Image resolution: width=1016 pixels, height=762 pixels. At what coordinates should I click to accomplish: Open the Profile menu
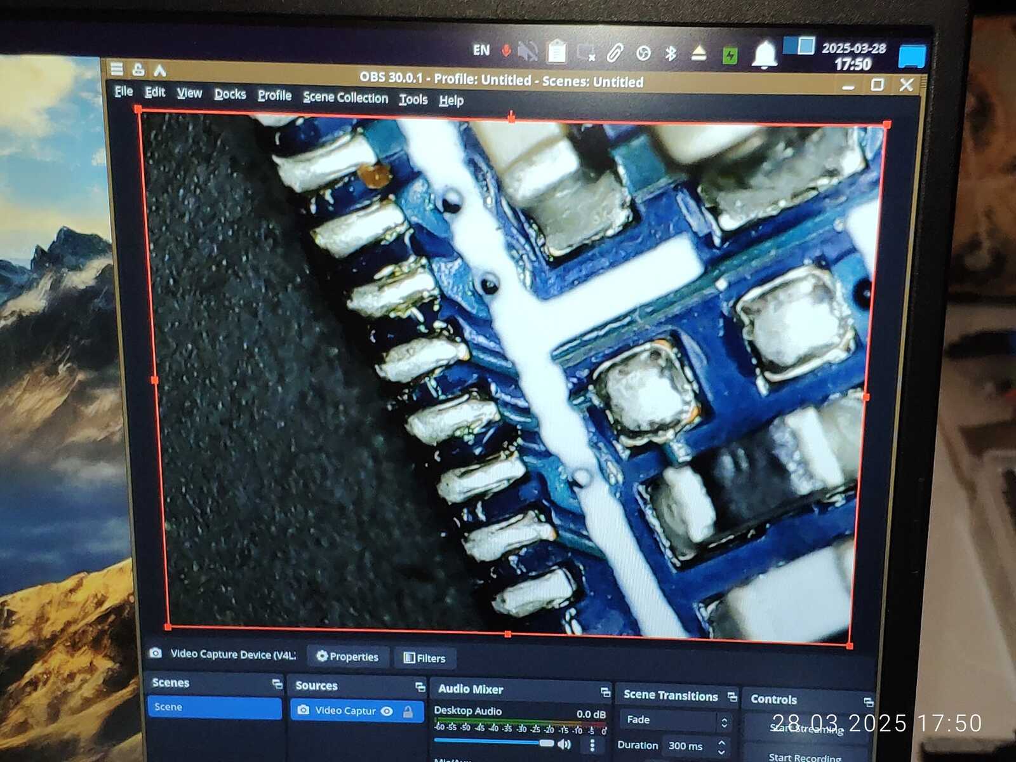pos(274,96)
